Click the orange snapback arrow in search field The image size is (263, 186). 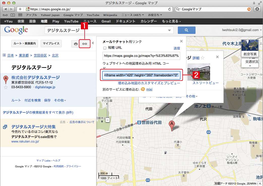tap(249, 9)
